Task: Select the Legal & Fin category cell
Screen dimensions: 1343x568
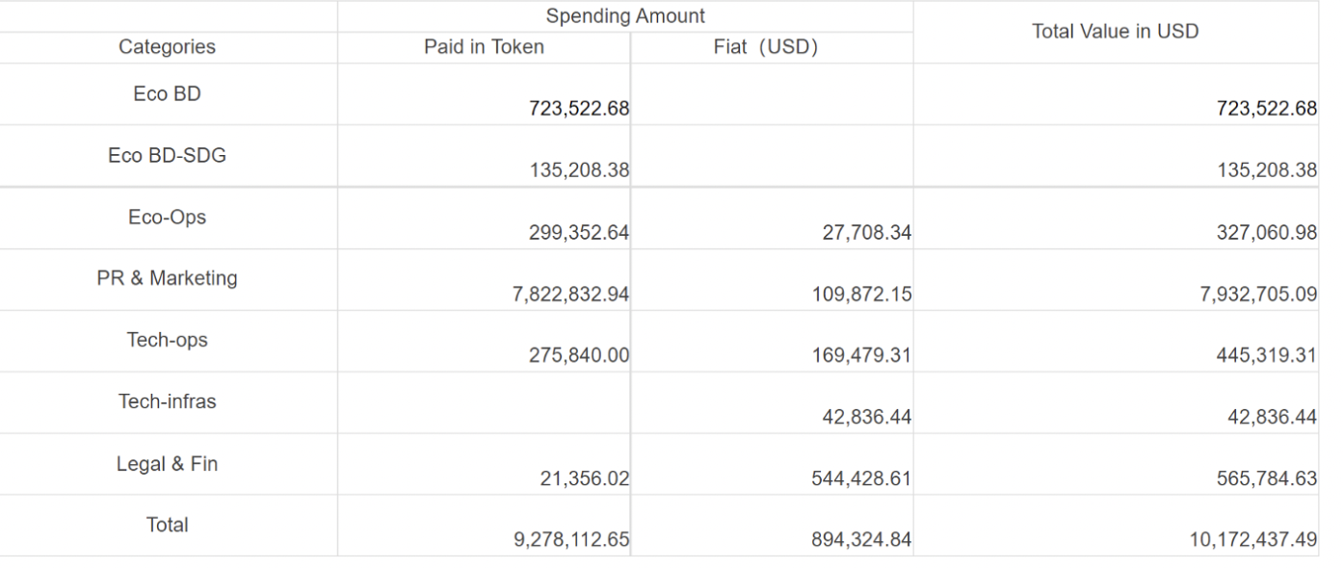Action: tap(167, 463)
